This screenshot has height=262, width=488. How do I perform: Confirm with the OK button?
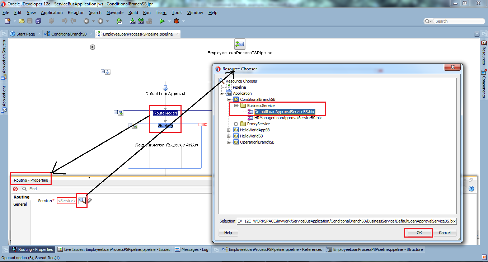pos(419,233)
